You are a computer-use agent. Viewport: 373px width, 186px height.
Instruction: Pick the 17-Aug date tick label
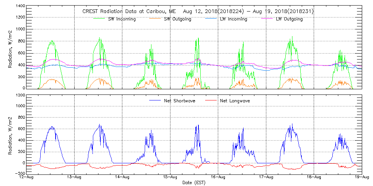point(266,177)
